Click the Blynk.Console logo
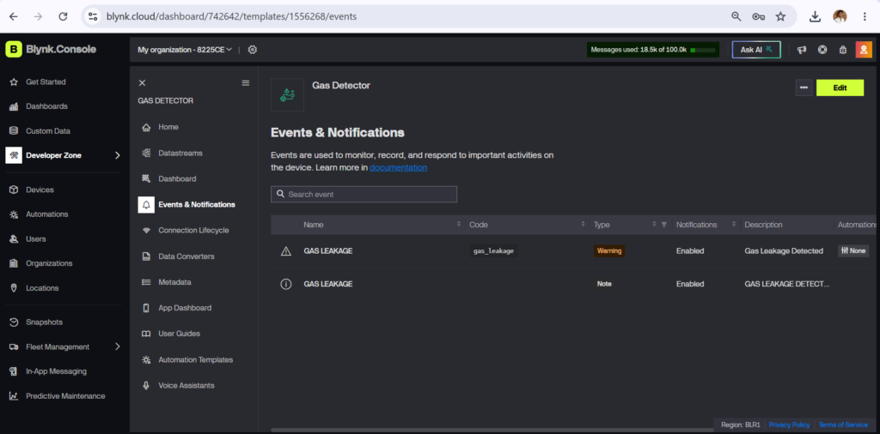880x434 pixels. [x=51, y=49]
